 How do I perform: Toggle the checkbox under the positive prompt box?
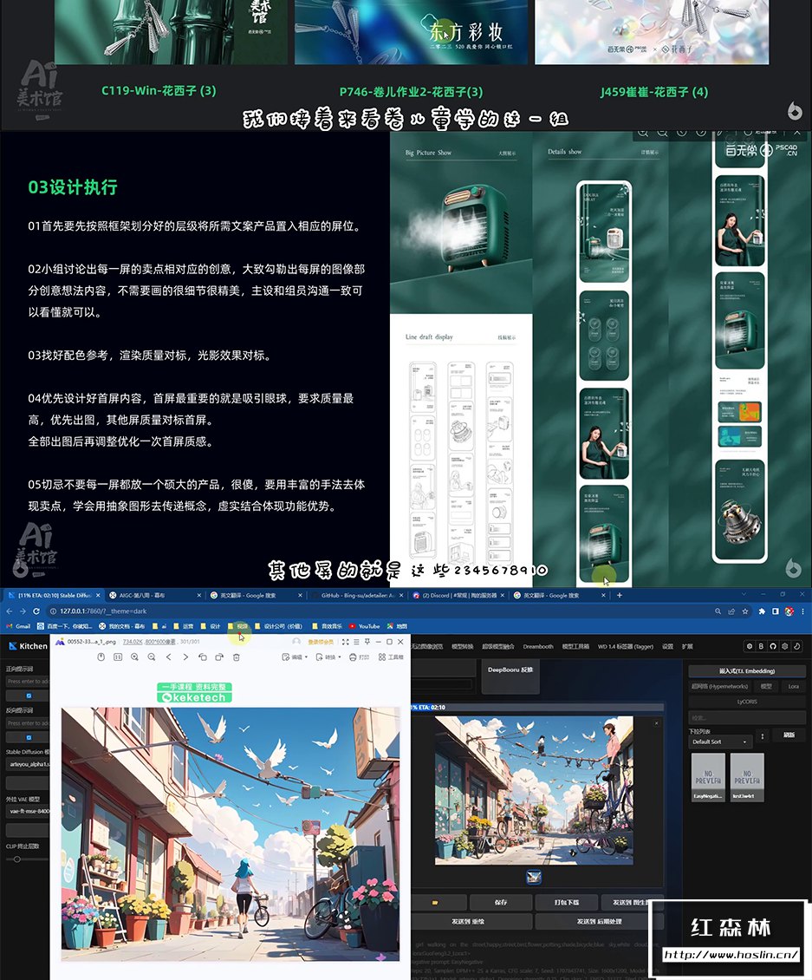(29, 696)
